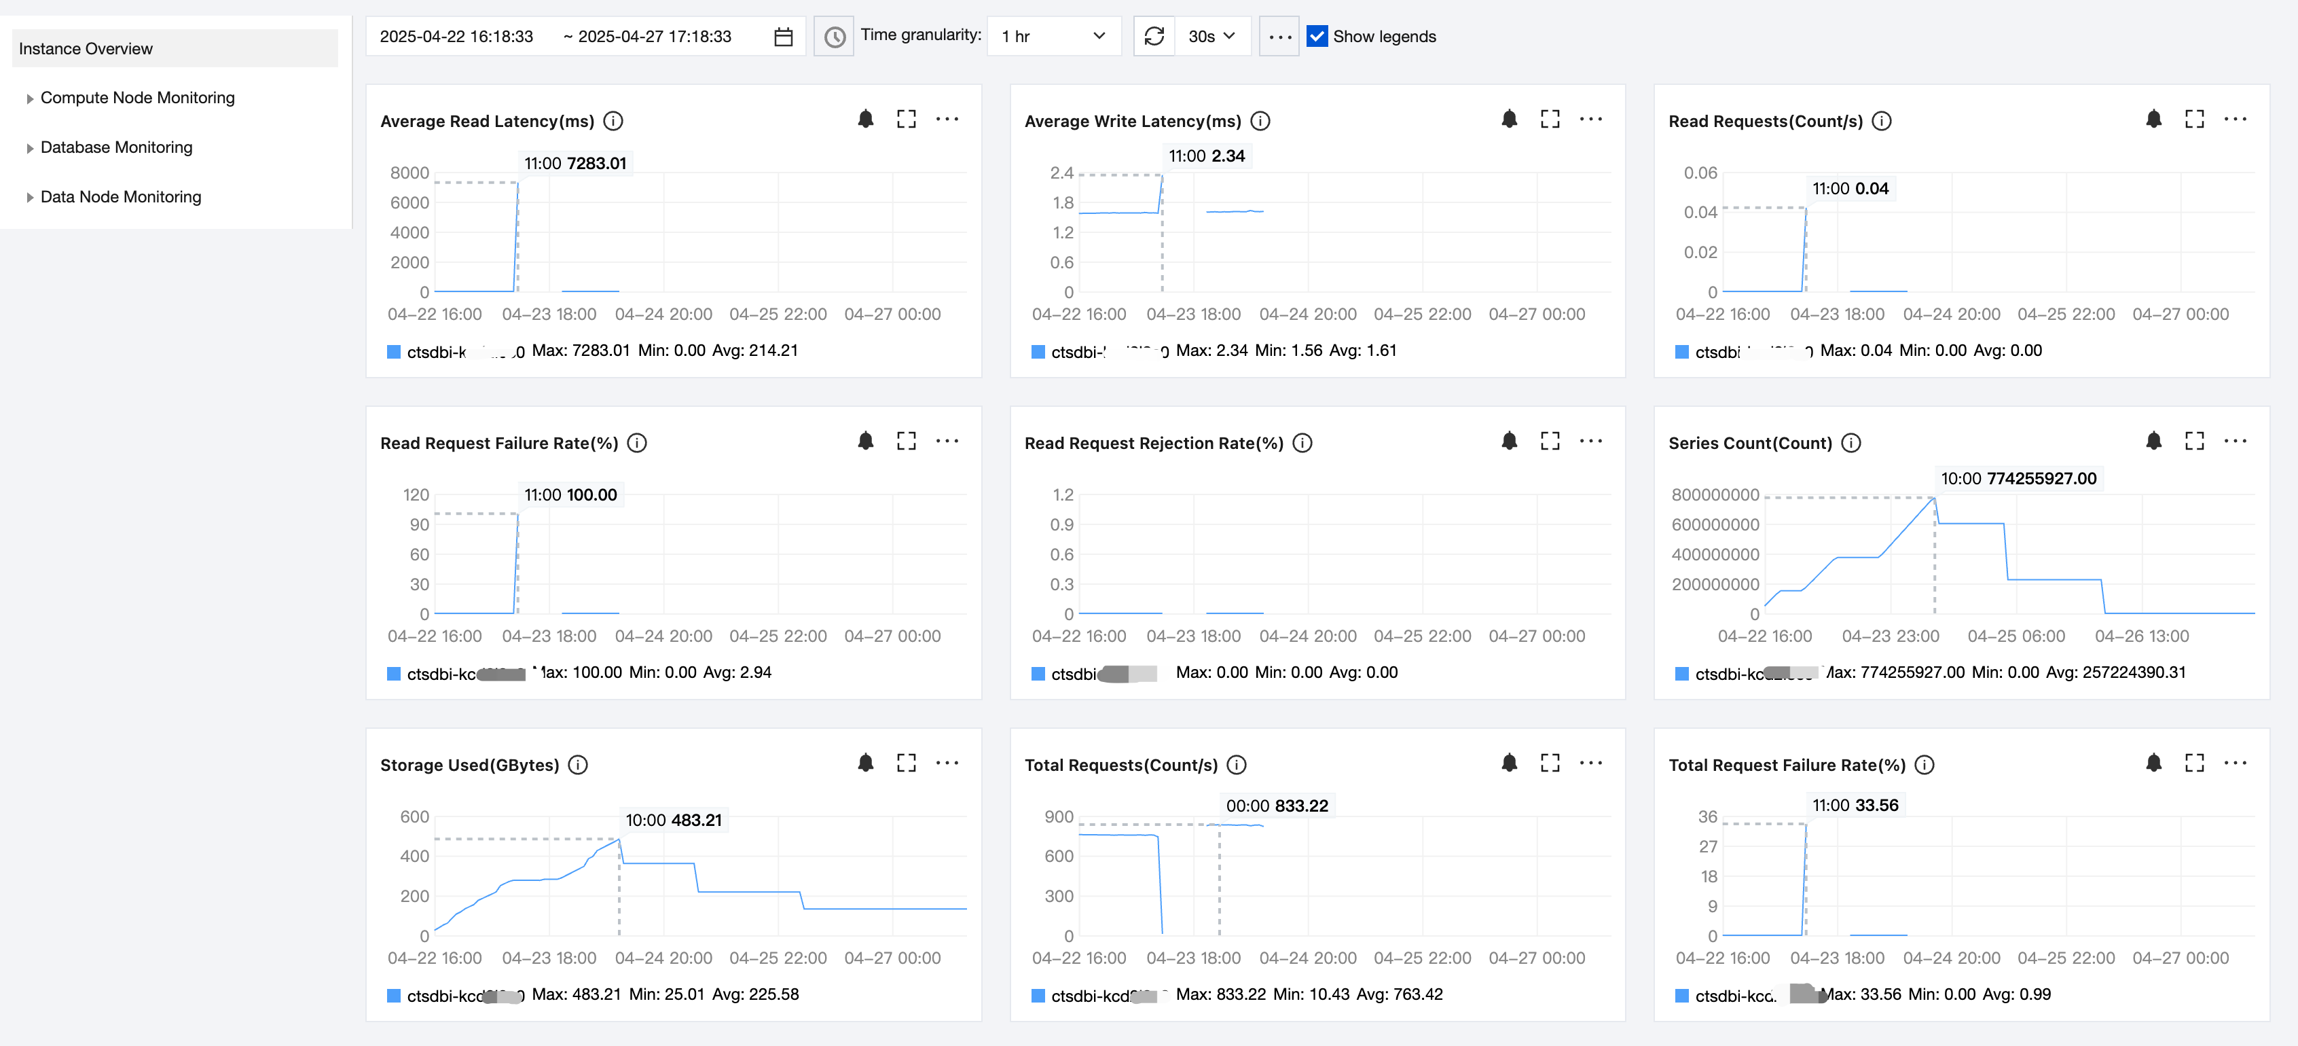Viewport: 2298px width, 1046px height.
Task: Toggle blue legend swatch in Storage Used chart
Action: (x=393, y=995)
